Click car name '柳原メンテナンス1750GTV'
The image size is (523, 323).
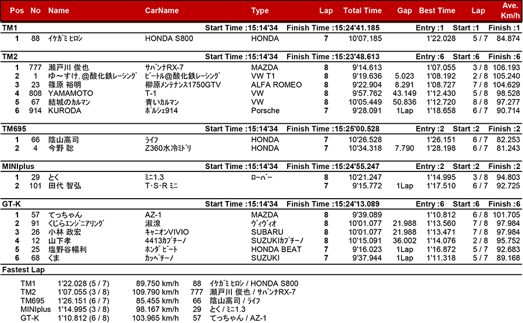(183, 85)
